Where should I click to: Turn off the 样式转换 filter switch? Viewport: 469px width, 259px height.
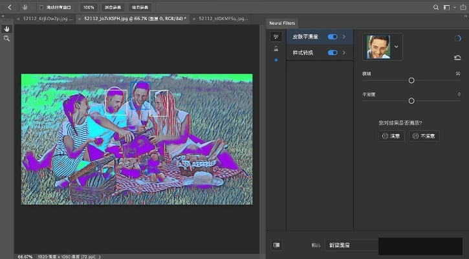pyautogui.click(x=333, y=52)
